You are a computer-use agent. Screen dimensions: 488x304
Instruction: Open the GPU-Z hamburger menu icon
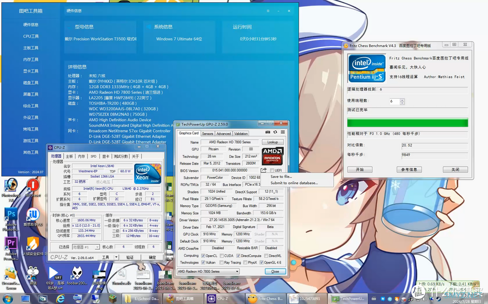282,132
